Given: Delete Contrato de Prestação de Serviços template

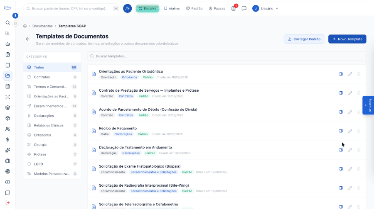Looking at the screenshot, I should 359,93.
